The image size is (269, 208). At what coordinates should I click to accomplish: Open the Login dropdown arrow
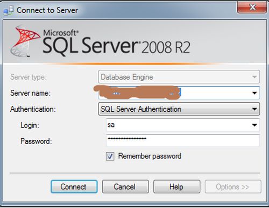[x=254, y=125]
